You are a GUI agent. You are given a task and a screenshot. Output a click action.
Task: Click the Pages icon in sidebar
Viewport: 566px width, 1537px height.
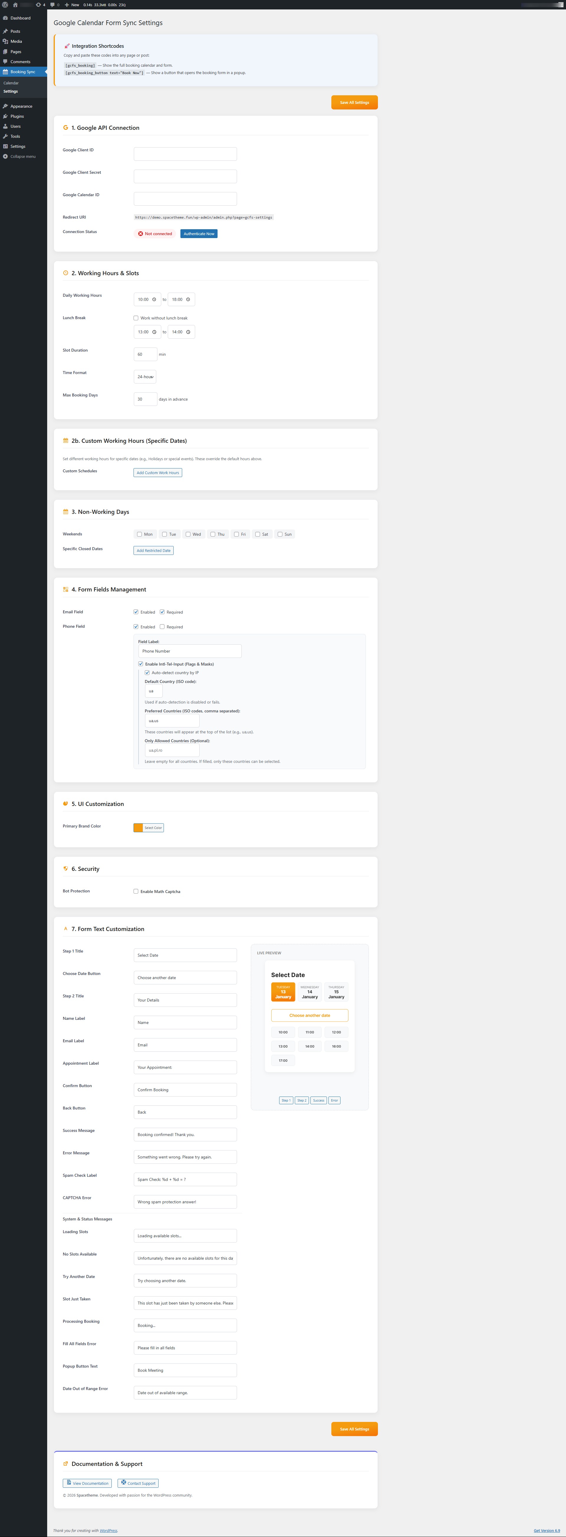pyautogui.click(x=5, y=51)
